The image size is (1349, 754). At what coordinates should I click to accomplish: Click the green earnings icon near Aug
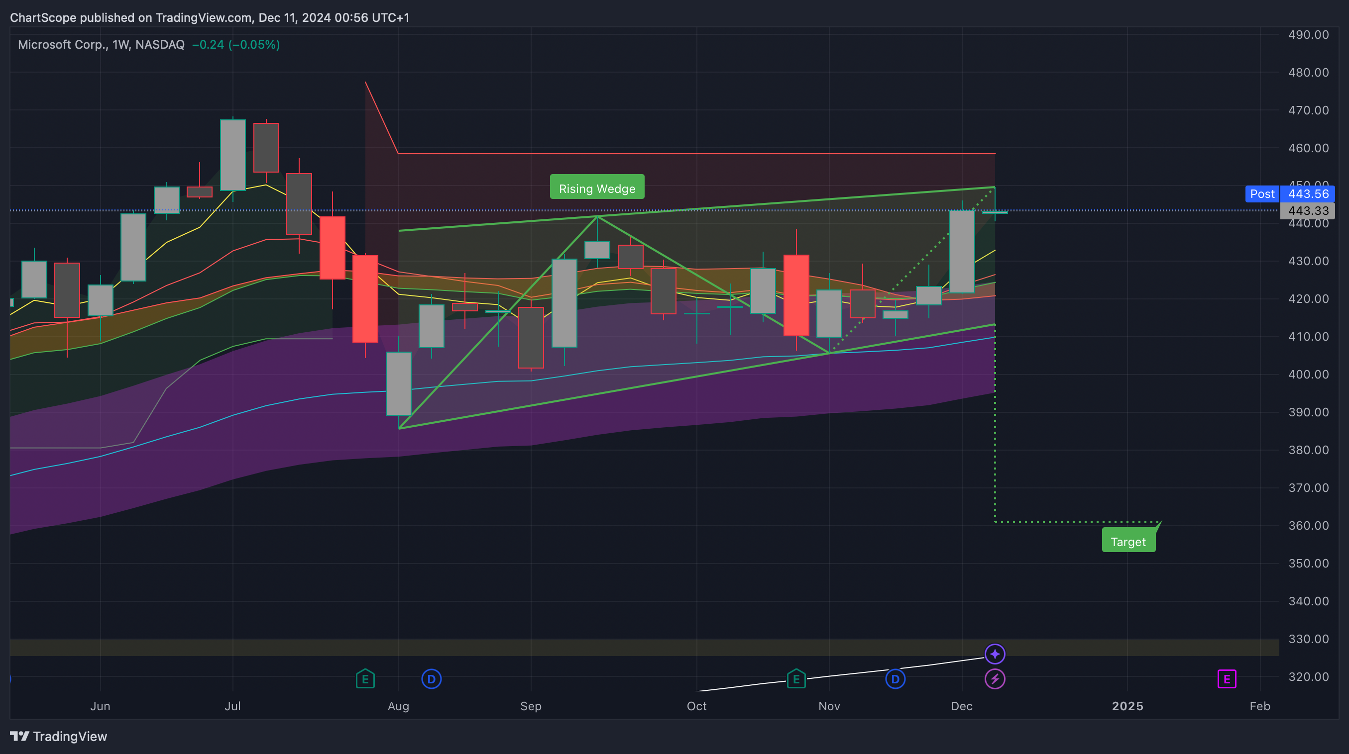[365, 679]
